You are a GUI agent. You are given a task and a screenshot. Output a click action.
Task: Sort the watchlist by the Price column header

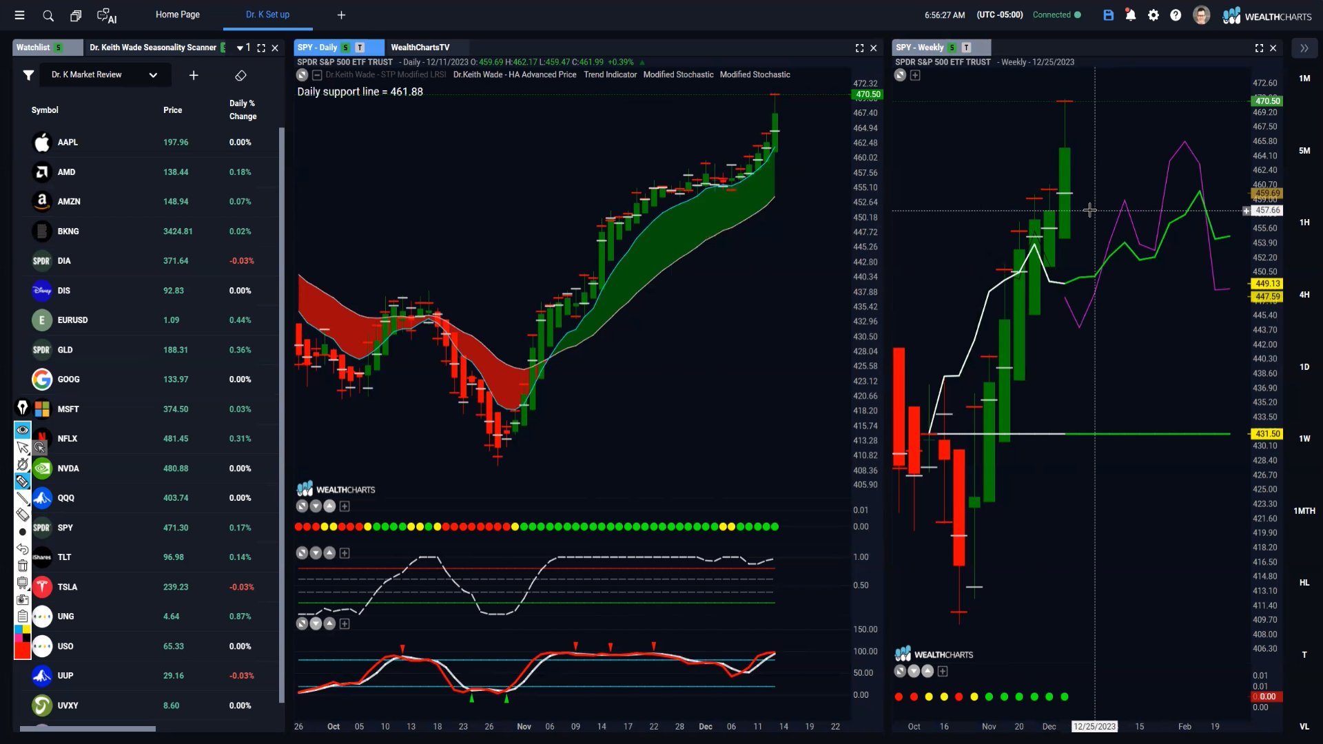173,110
